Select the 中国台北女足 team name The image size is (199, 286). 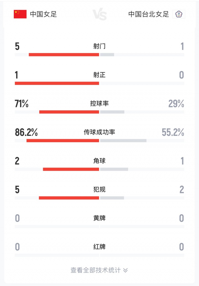tap(148, 14)
